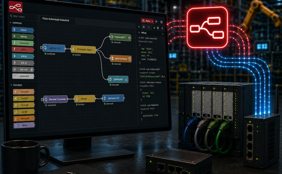Trigger the Receber Comando inject button
282x174 pixels.
click(x=42, y=99)
